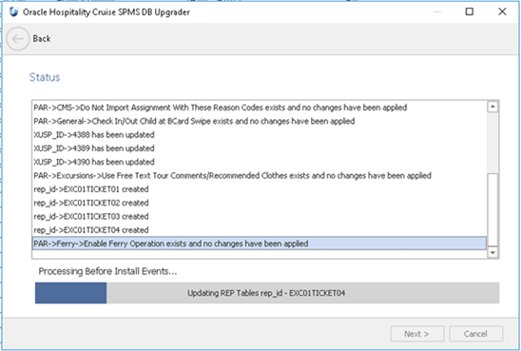Select the 'rep_id->EXC01TICKET02 created' row
The height and width of the screenshot is (351, 521).
click(260, 203)
